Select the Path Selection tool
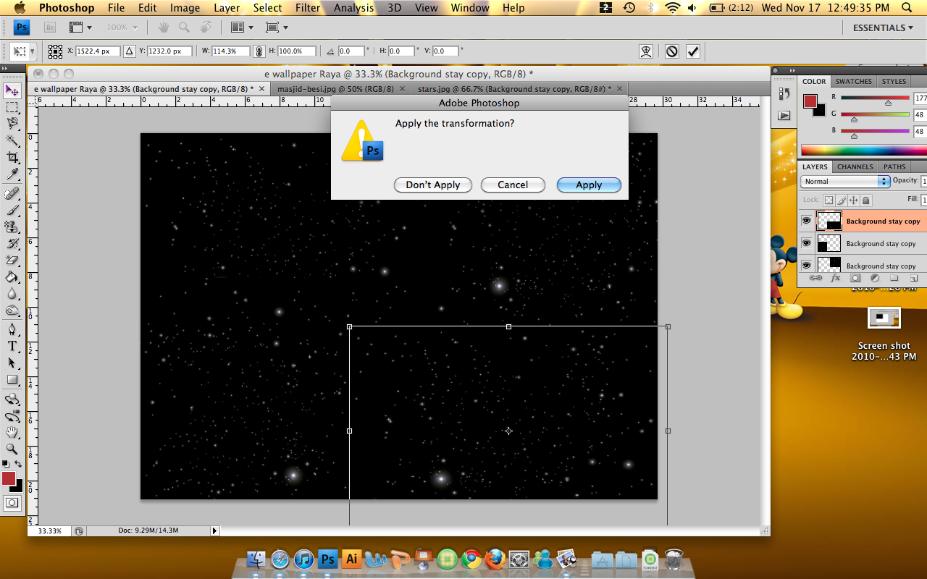Screen dimensions: 927x579 [x=12, y=363]
